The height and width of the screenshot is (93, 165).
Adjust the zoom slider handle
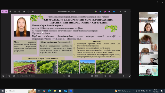click(x=110, y=76)
